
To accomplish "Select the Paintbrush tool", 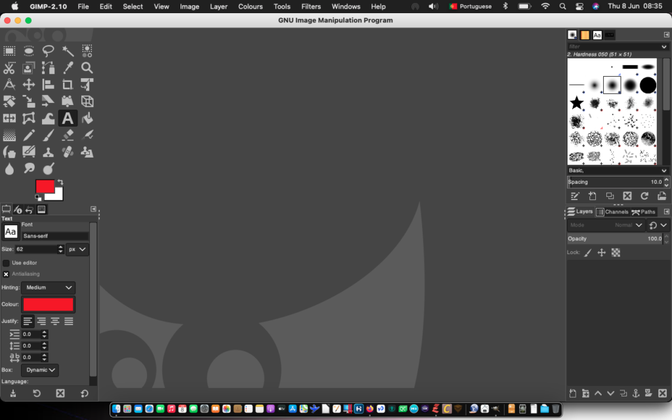I will click(x=48, y=135).
